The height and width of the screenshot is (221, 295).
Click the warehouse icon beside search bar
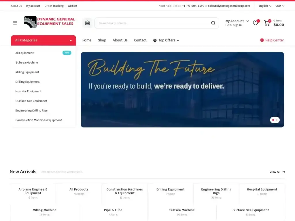coord(87,23)
